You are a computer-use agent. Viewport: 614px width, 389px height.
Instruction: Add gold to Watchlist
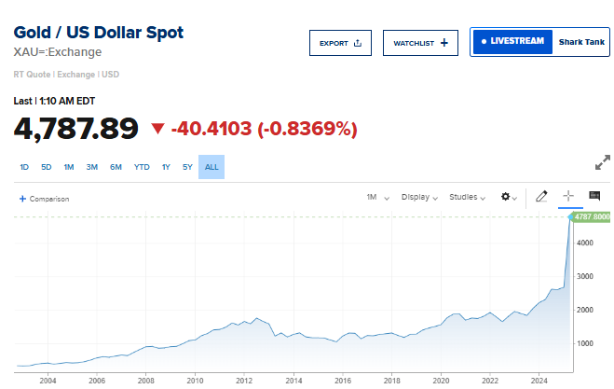point(420,43)
